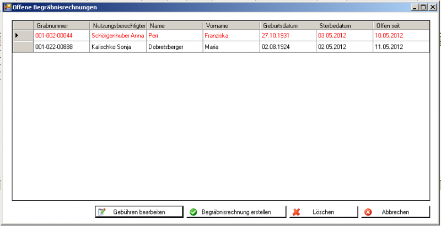Click the red circle icon on Abbrechen
This screenshot has height=226, width=441.
click(x=368, y=212)
